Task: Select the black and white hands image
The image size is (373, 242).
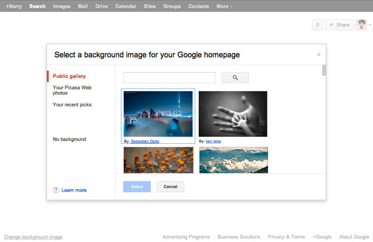Action: coord(233,114)
